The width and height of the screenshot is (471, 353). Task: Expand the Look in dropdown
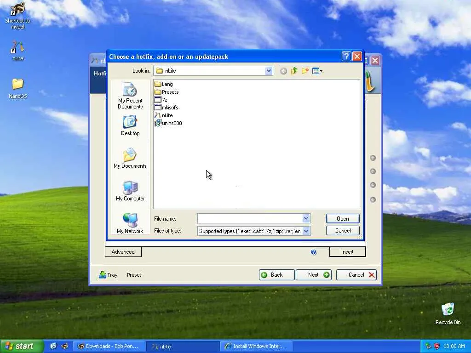tap(269, 71)
